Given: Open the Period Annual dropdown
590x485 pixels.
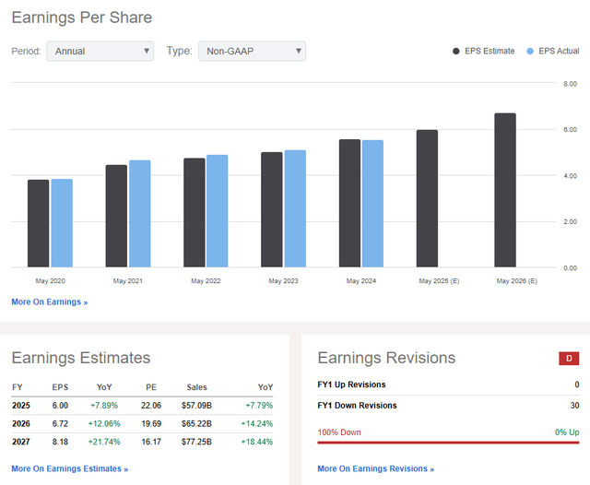Looking at the screenshot, I should 100,51.
